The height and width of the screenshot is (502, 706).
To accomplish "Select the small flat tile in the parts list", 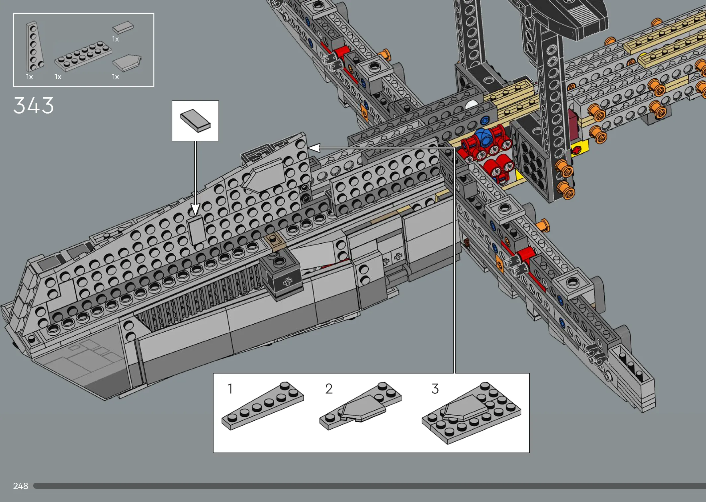I will [x=123, y=28].
